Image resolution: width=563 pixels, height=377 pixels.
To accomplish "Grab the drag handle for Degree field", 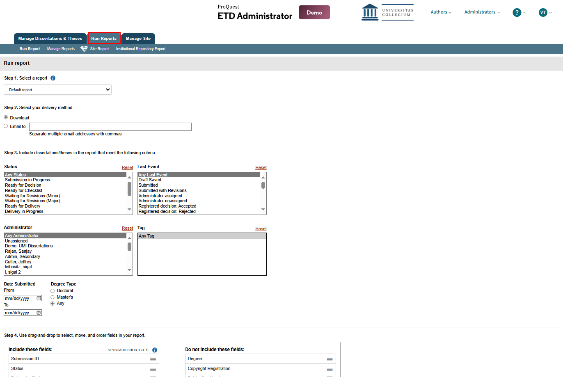I will click(330, 359).
